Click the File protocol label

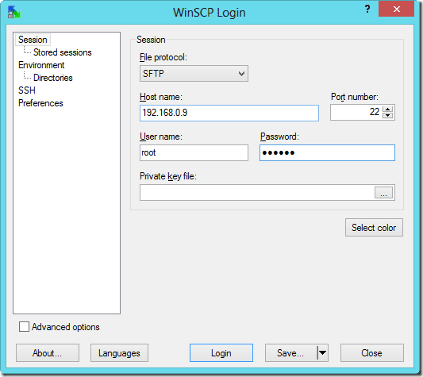point(163,57)
